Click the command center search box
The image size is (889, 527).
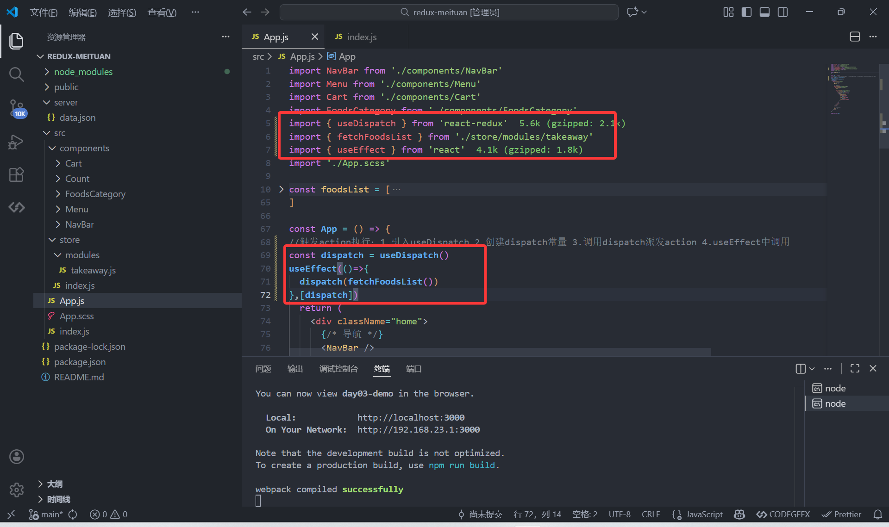(x=449, y=12)
